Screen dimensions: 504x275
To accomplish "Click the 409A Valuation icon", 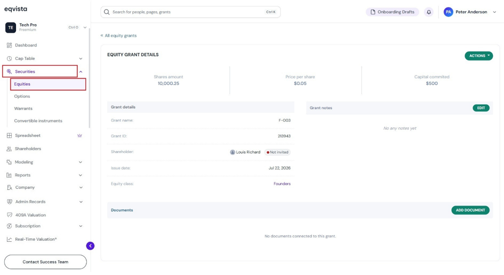I will pyautogui.click(x=9, y=215).
